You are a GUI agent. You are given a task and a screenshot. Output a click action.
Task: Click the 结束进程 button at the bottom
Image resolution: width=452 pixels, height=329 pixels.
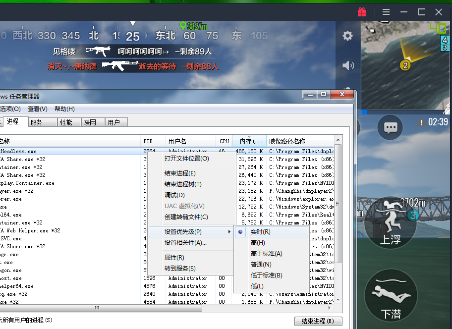(x=318, y=322)
